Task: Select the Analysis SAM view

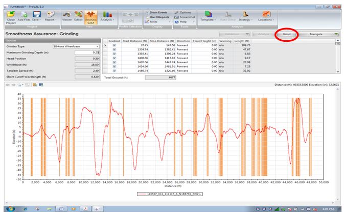Action: pos(90,17)
